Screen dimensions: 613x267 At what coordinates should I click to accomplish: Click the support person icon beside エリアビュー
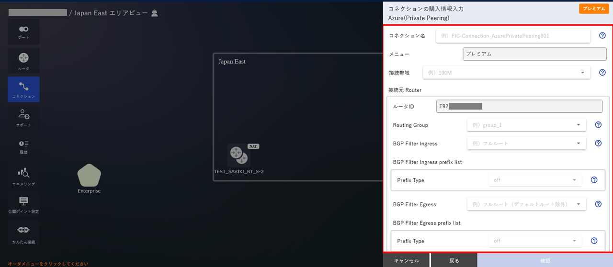coord(155,13)
